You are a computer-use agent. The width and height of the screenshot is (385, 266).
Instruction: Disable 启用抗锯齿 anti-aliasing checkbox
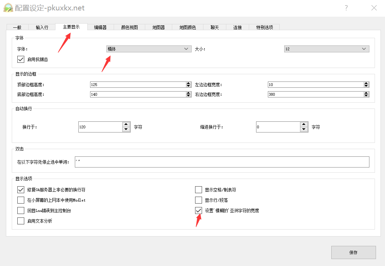pyautogui.click(x=20, y=59)
